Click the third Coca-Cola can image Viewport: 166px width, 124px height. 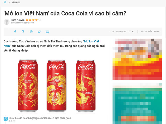[86, 86]
